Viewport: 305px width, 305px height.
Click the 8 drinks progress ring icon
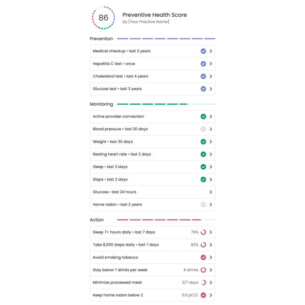(203, 270)
